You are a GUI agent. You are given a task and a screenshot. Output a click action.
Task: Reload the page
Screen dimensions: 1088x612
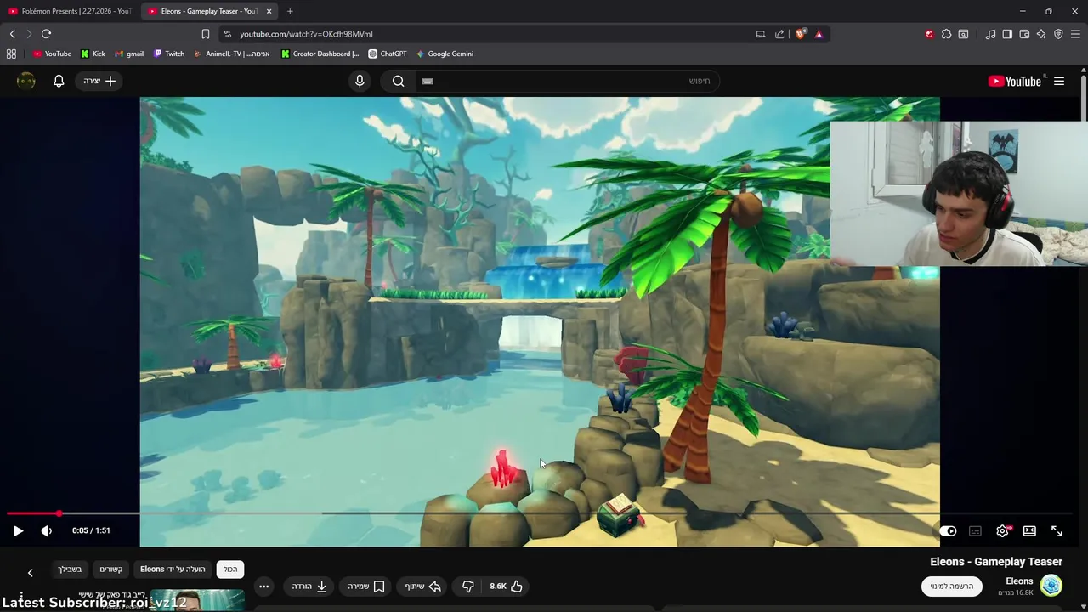point(46,34)
